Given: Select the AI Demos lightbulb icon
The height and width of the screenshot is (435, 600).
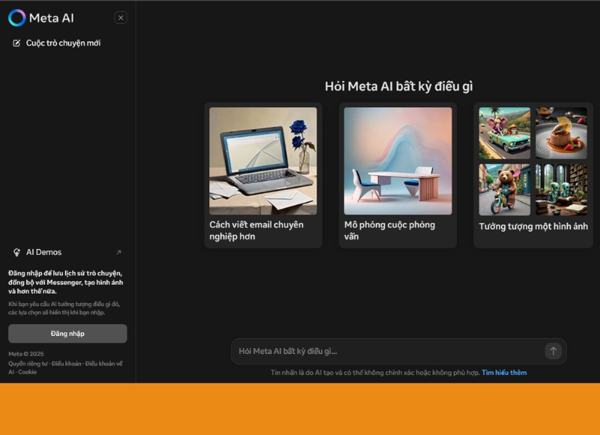Looking at the screenshot, I should click(x=16, y=252).
